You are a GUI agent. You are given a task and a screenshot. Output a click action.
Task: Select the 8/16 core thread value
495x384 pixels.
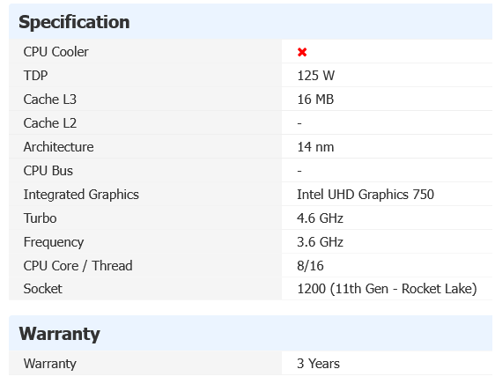[310, 266]
